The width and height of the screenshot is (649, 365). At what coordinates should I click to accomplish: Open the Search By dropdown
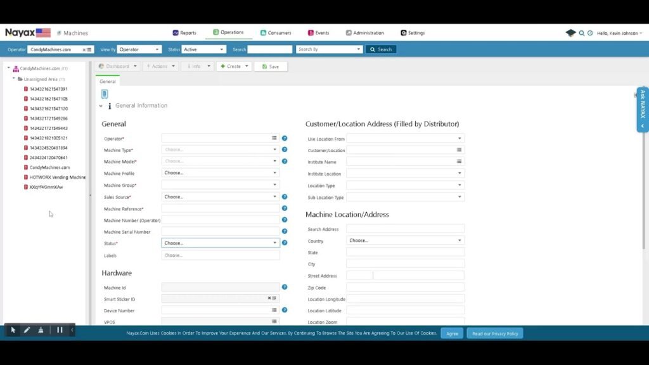[329, 49]
